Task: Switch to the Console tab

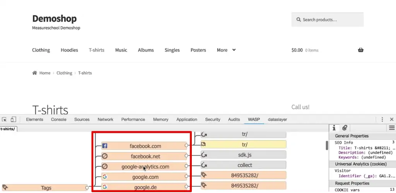Action: click(x=59, y=120)
